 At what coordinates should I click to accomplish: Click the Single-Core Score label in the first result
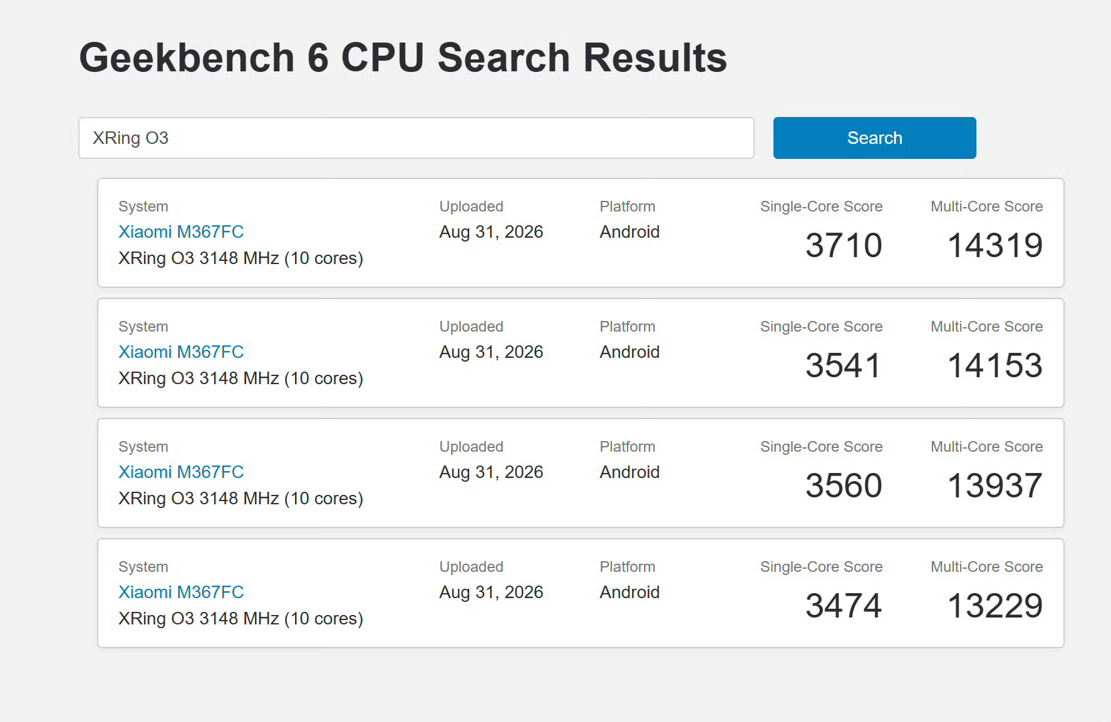[x=821, y=206]
